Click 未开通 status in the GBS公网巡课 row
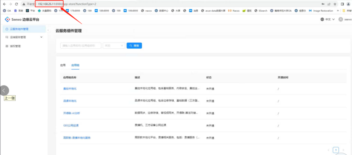Image resolution: width=352 pixels, height=155 pixels. pyautogui.click(x=210, y=125)
